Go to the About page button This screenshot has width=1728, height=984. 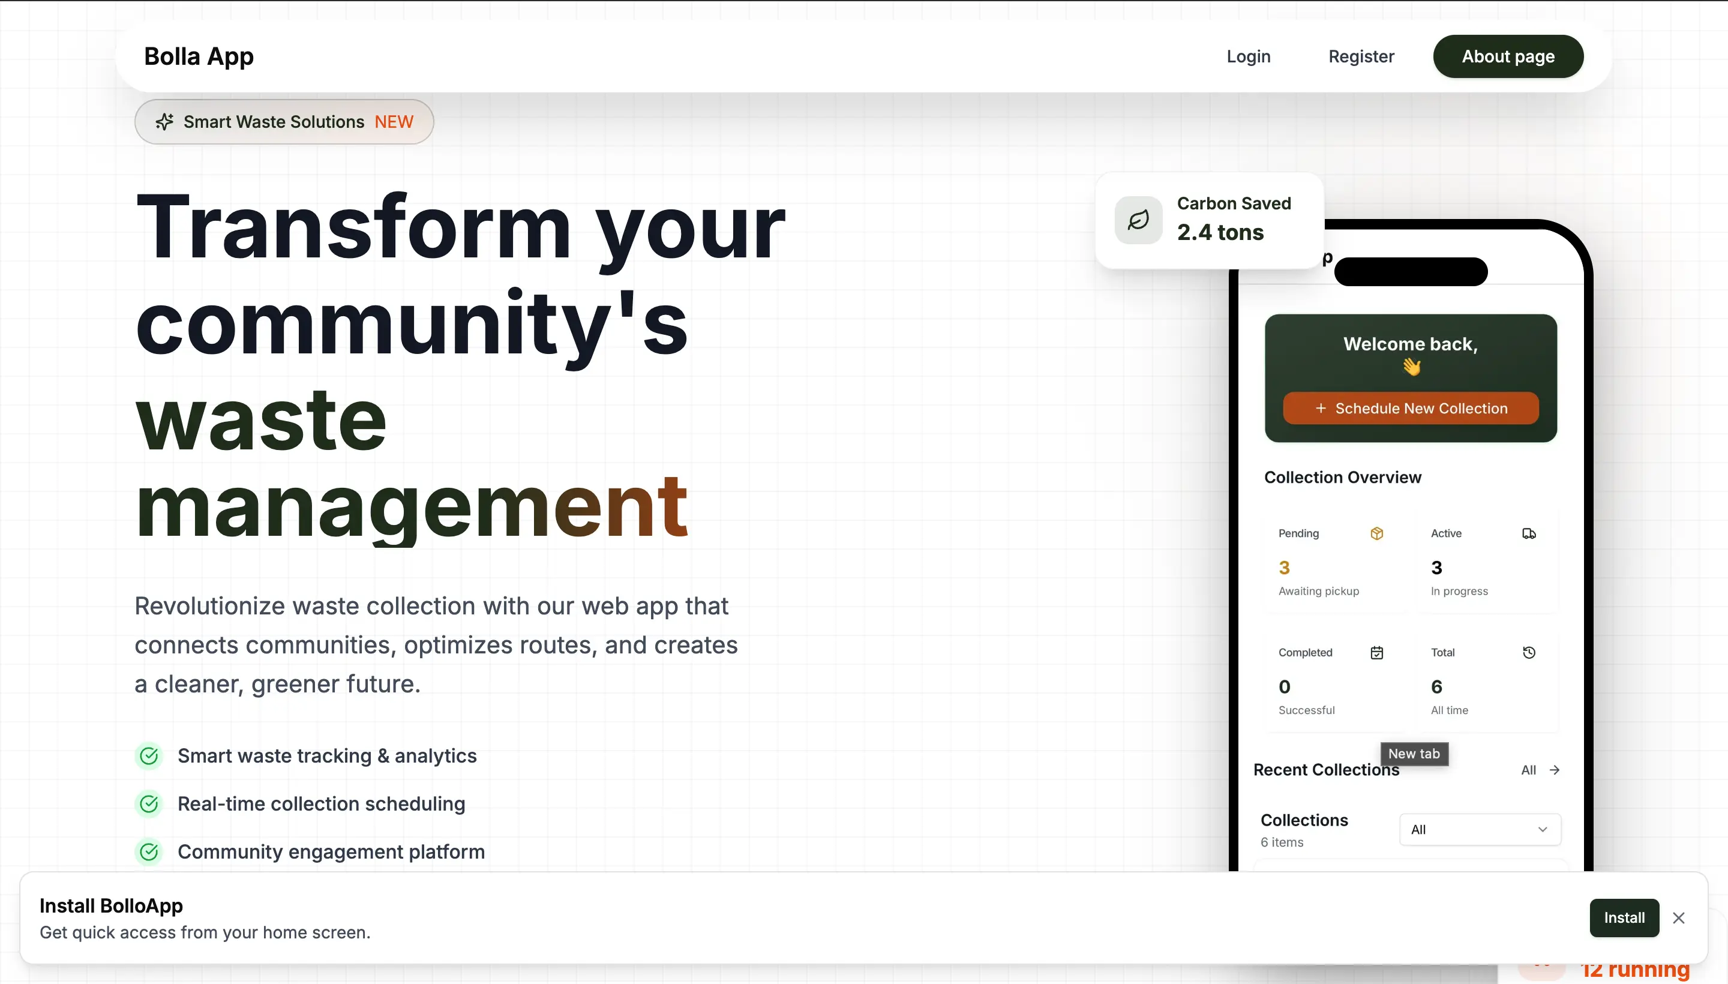pos(1508,56)
